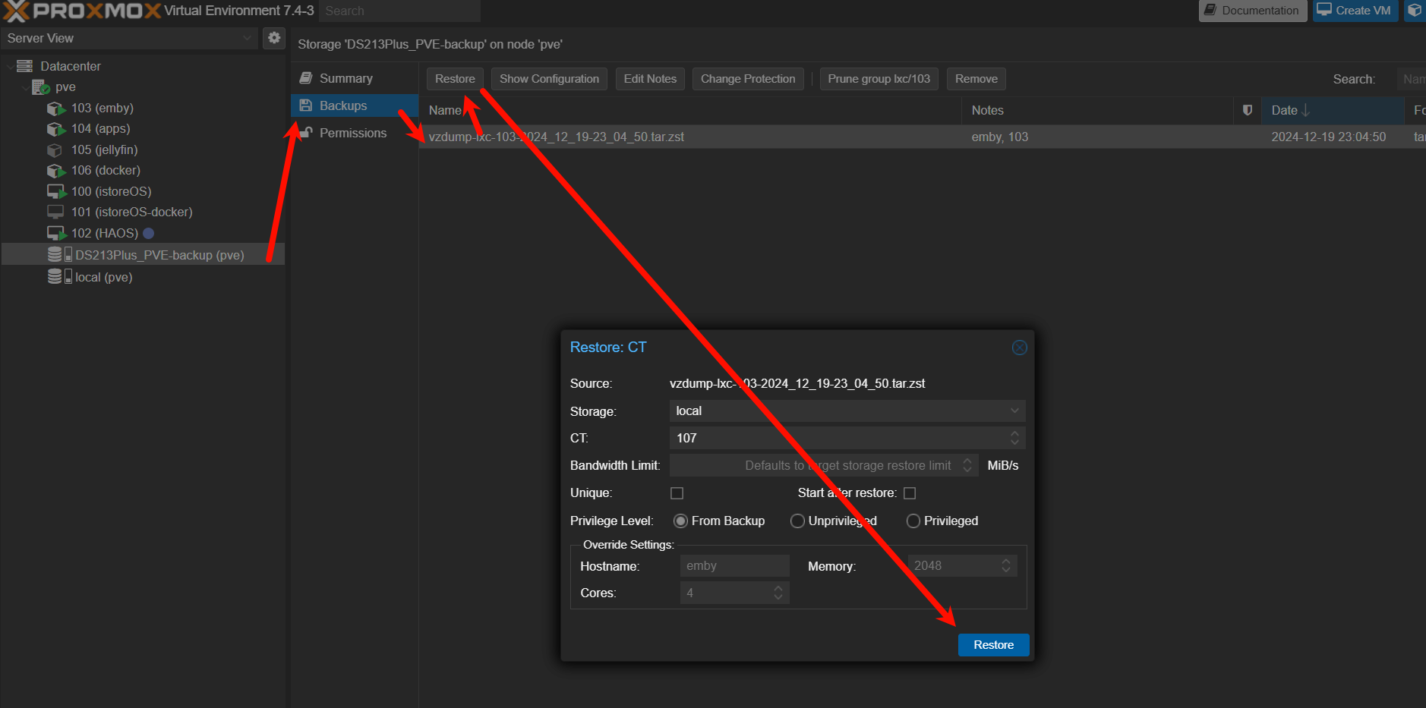Select the 101 (istoreOS-docker) VM icon

pyautogui.click(x=55, y=212)
